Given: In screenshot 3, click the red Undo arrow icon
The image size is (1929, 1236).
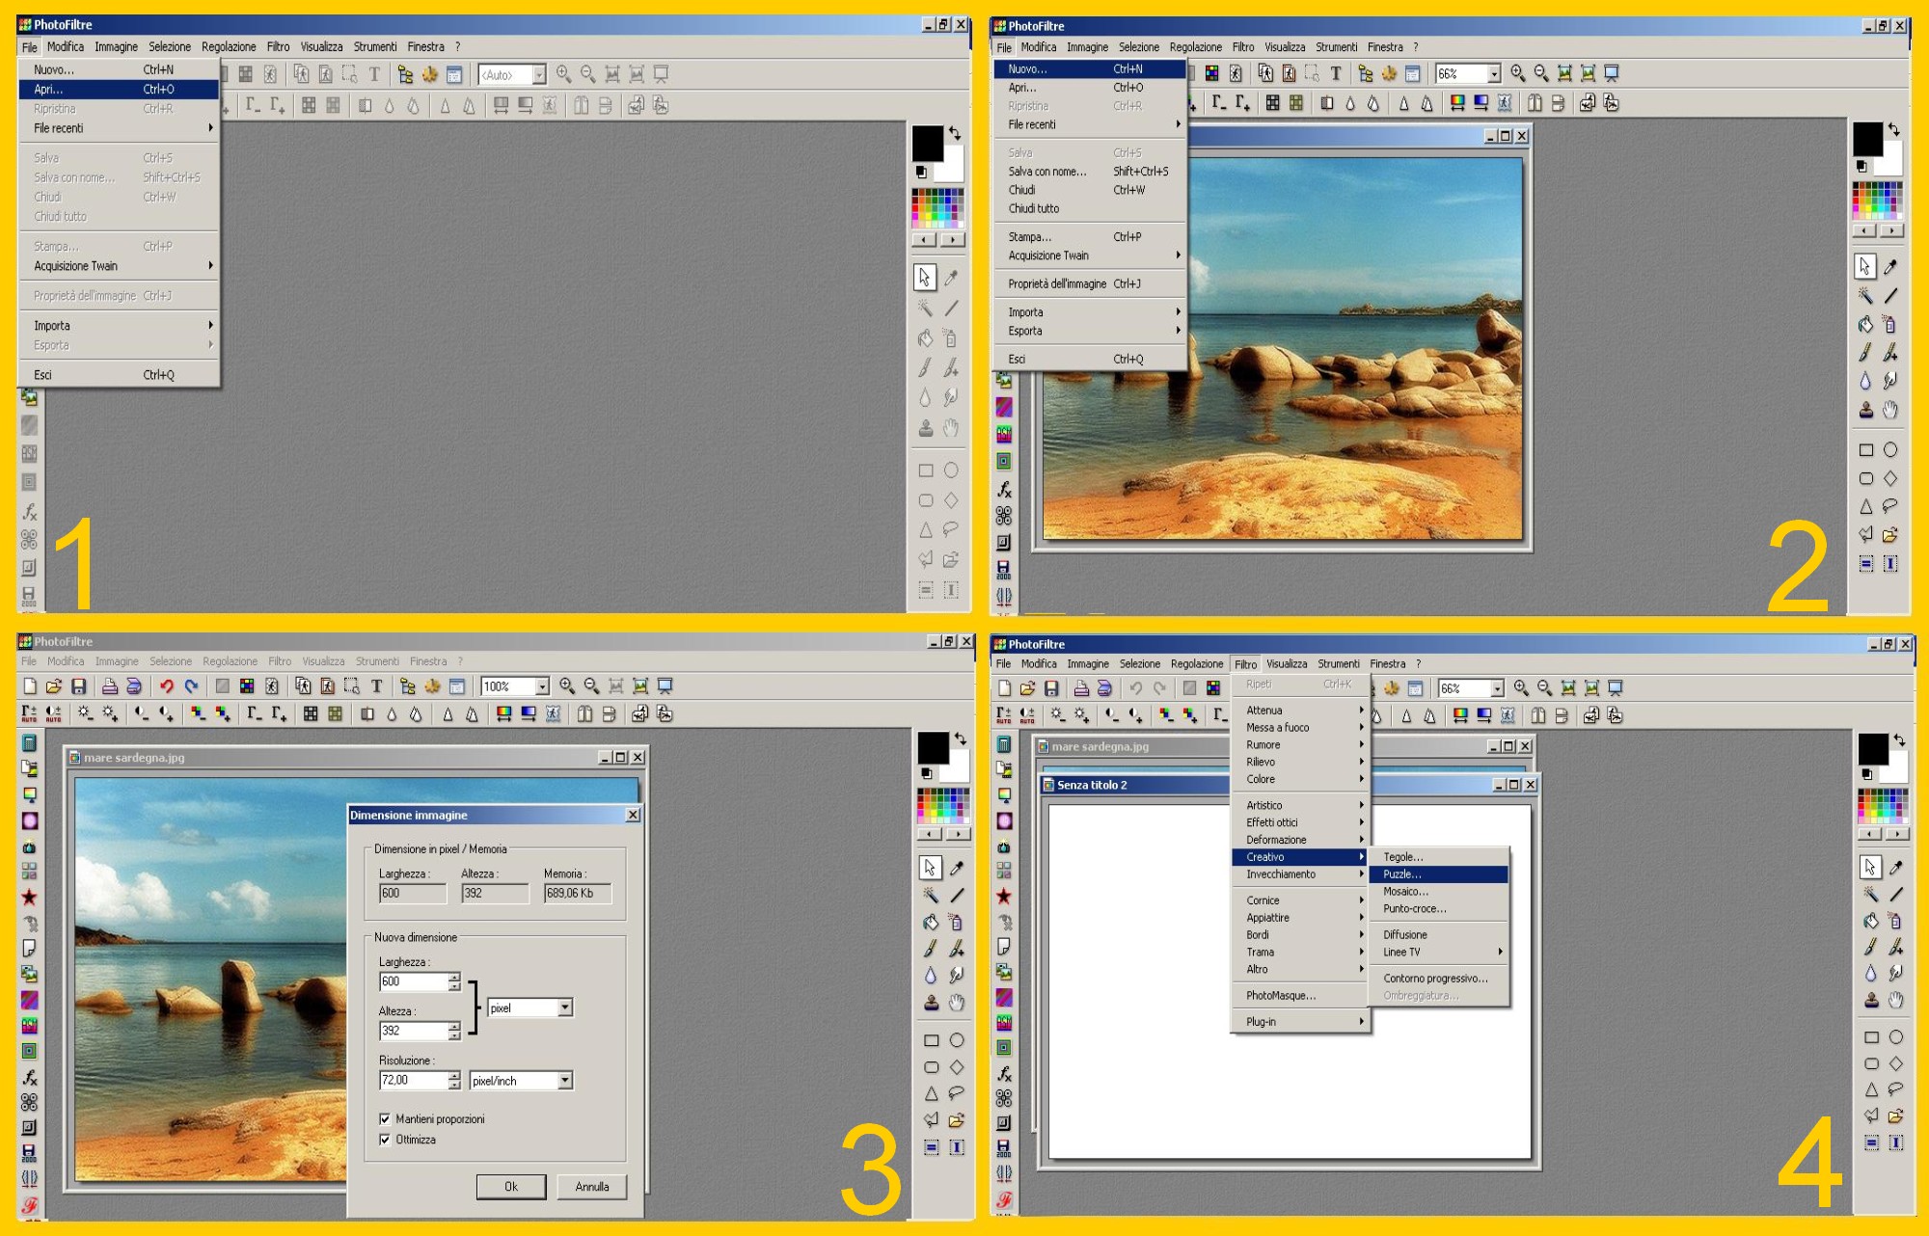Looking at the screenshot, I should [166, 686].
